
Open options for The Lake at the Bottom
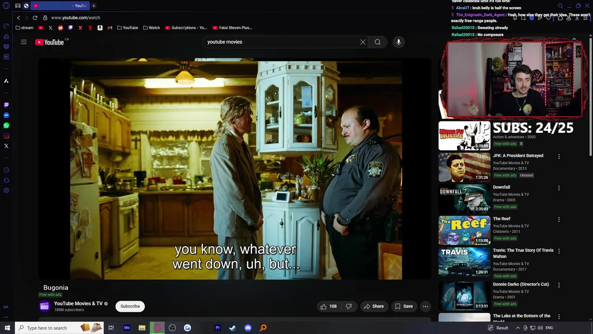point(559,317)
